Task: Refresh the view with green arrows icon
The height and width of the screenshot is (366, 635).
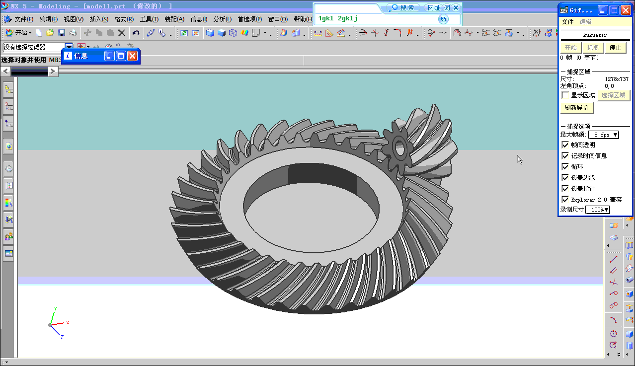Action: (x=184, y=33)
